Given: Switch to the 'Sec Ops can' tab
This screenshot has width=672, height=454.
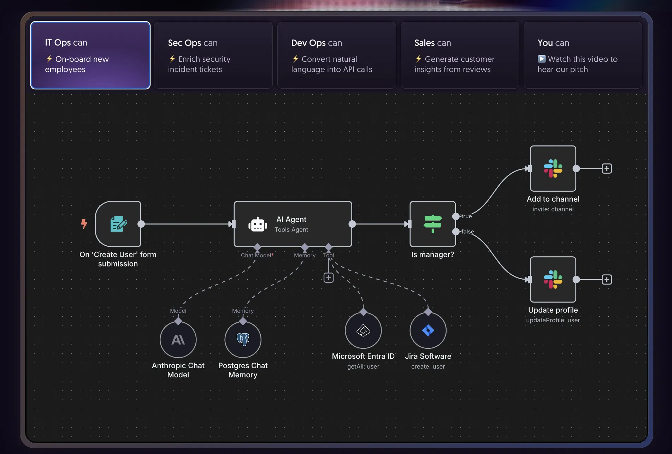Looking at the screenshot, I should click(213, 55).
